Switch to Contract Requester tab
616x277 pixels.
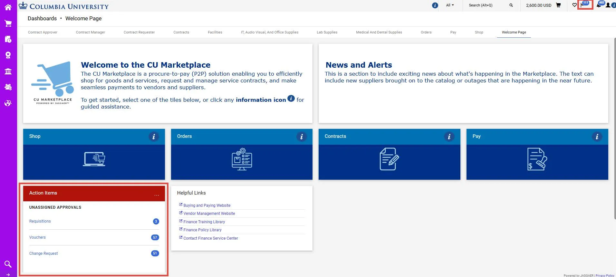coord(139,32)
